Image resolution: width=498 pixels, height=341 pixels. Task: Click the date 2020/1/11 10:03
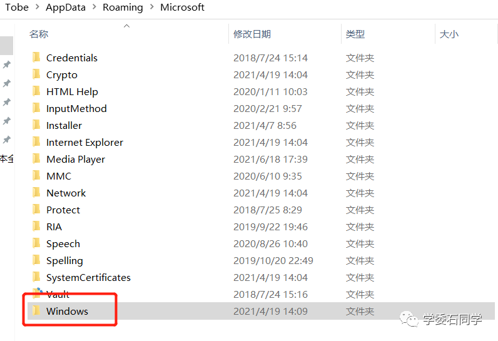point(271,92)
